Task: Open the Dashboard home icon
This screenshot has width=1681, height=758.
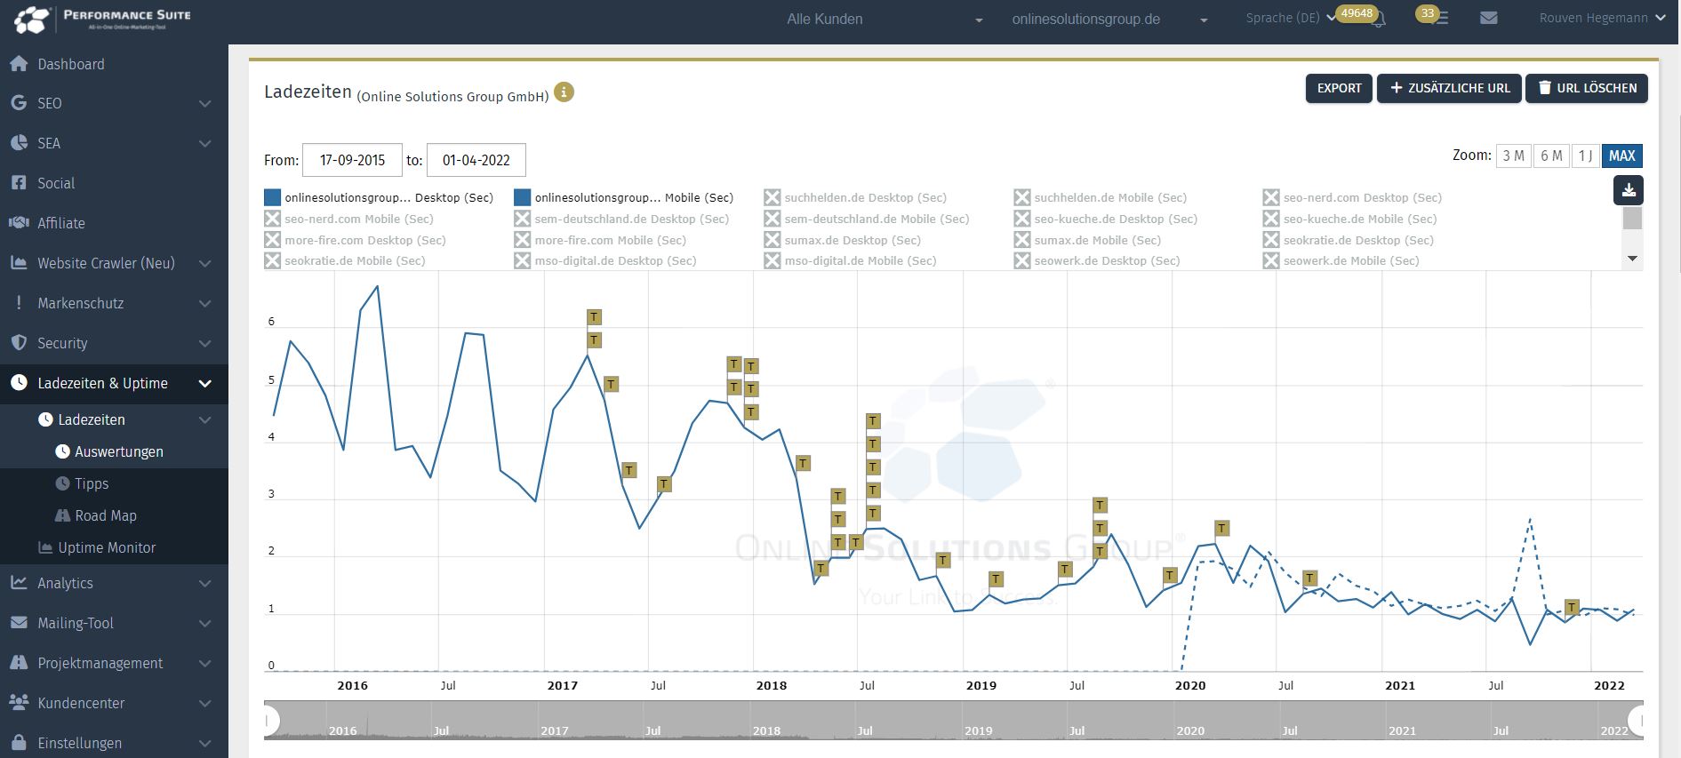Action: (x=19, y=64)
